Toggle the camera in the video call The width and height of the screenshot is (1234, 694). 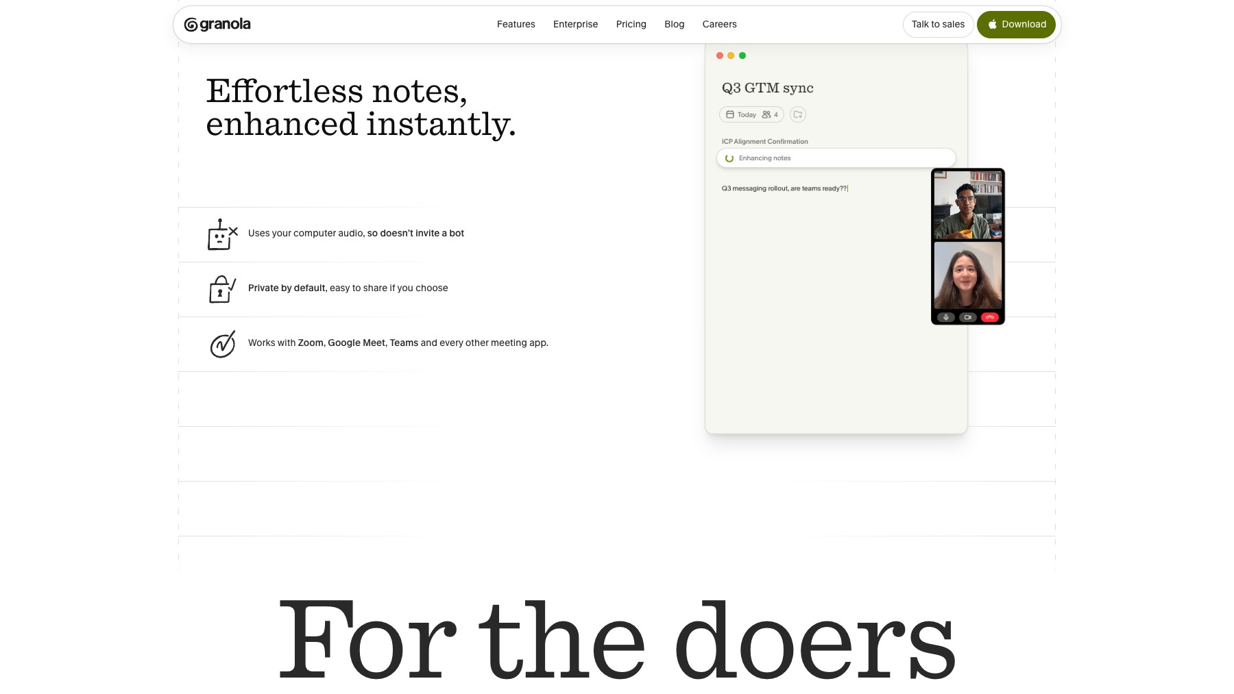(967, 317)
